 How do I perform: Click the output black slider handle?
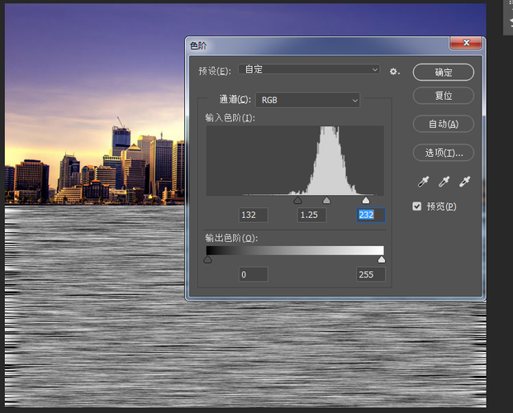pos(207,259)
